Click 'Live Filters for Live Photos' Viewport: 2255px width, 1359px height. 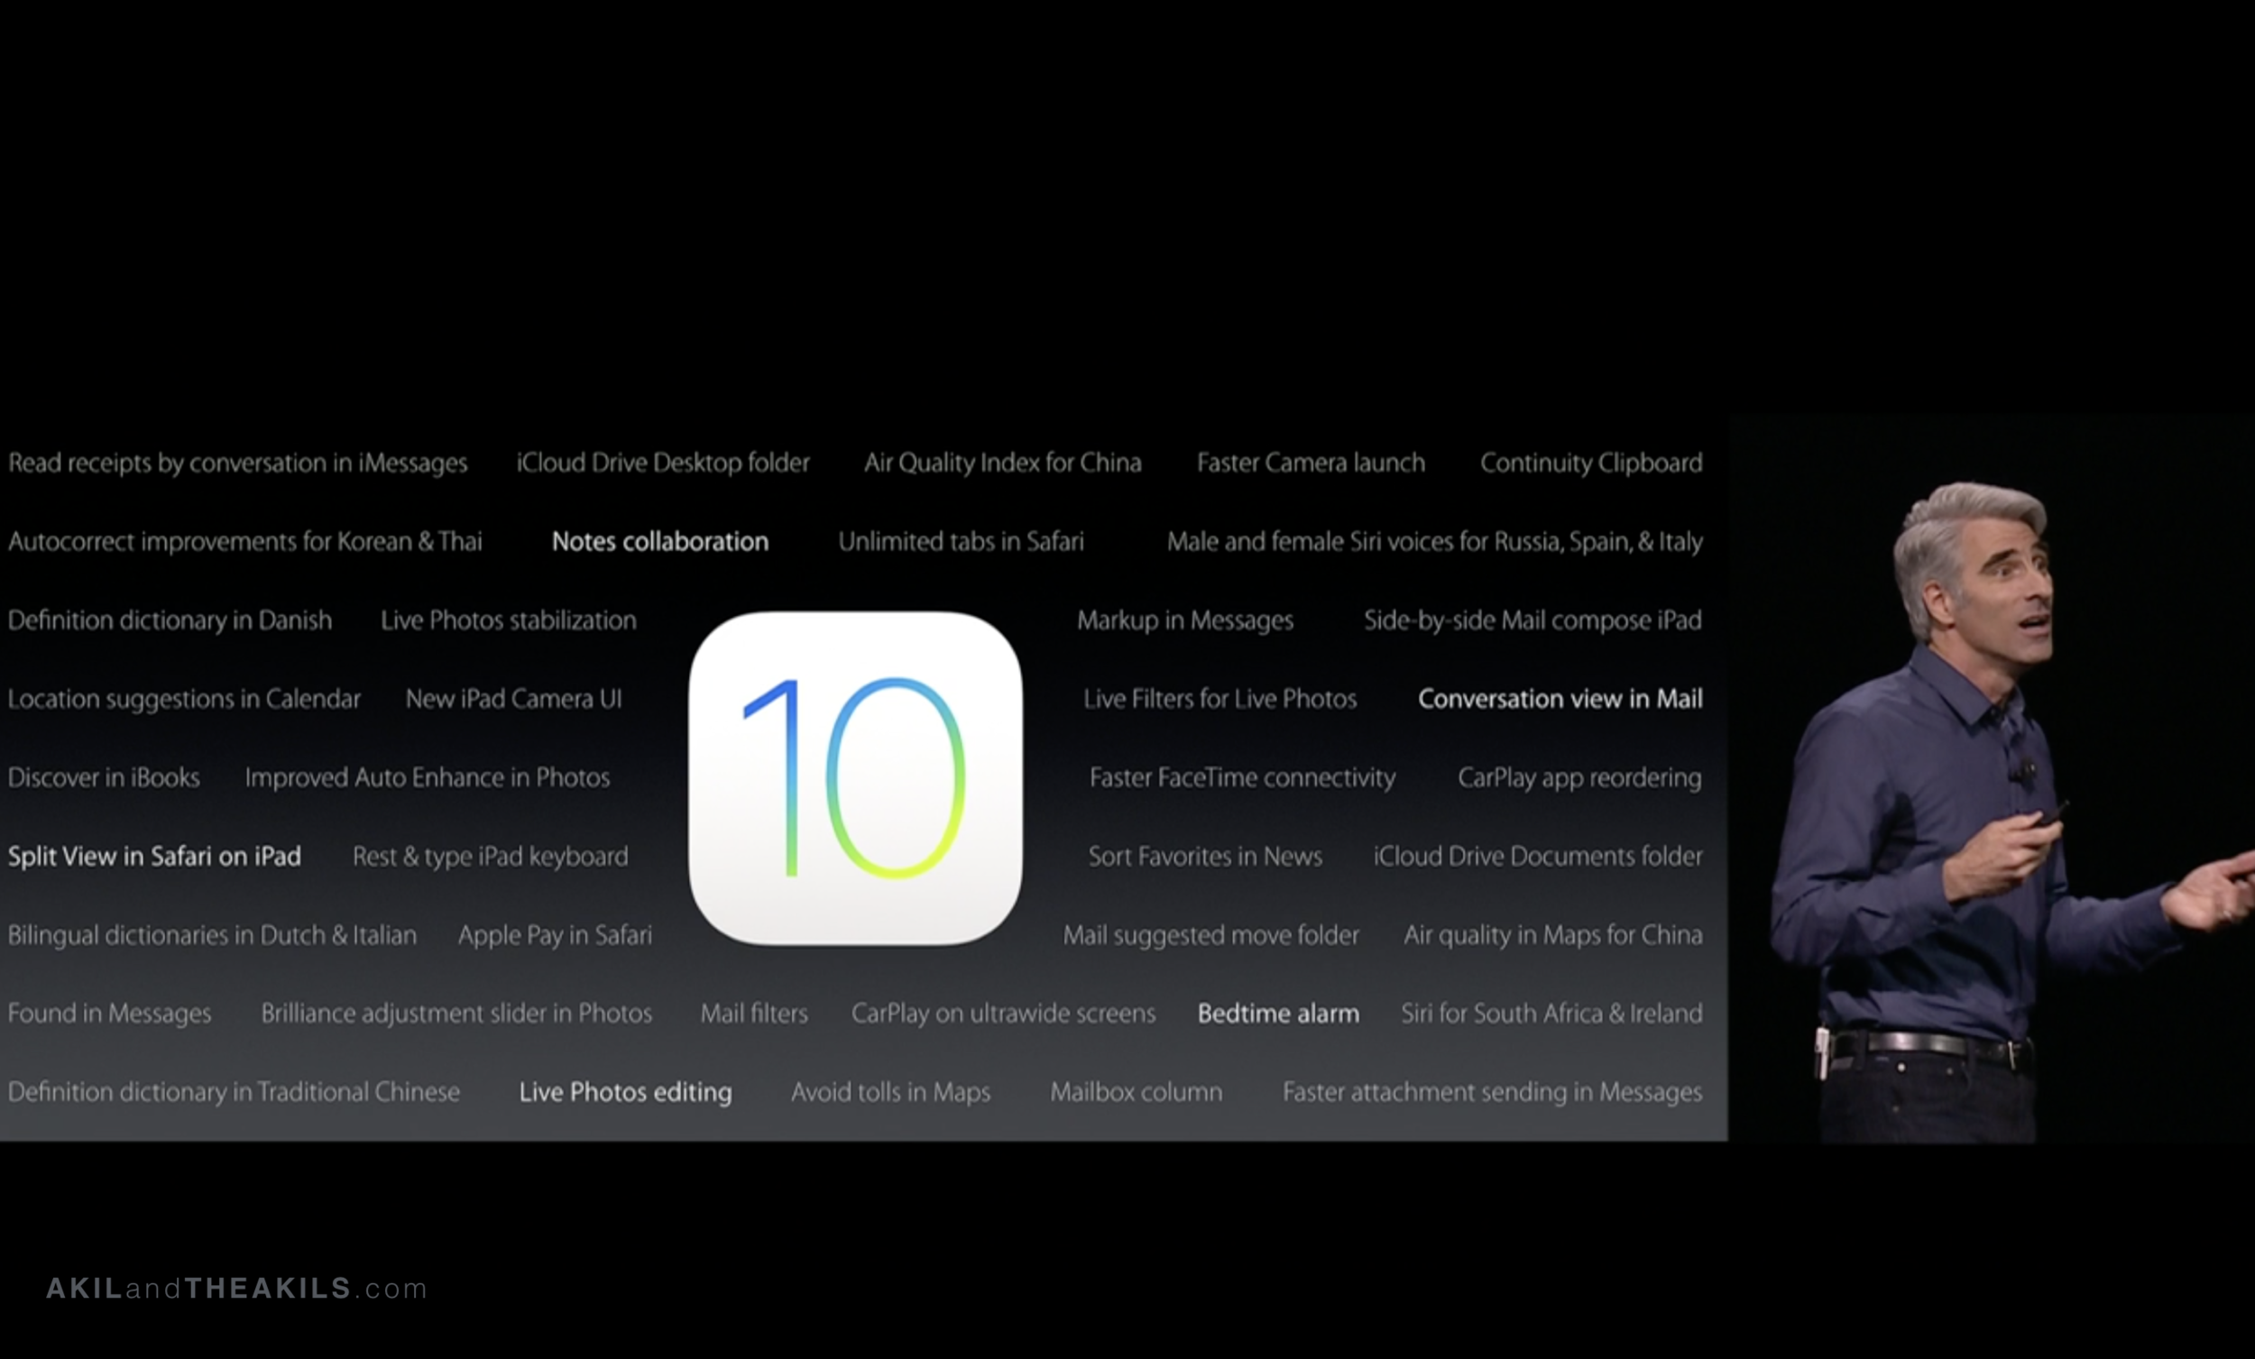[1220, 699]
